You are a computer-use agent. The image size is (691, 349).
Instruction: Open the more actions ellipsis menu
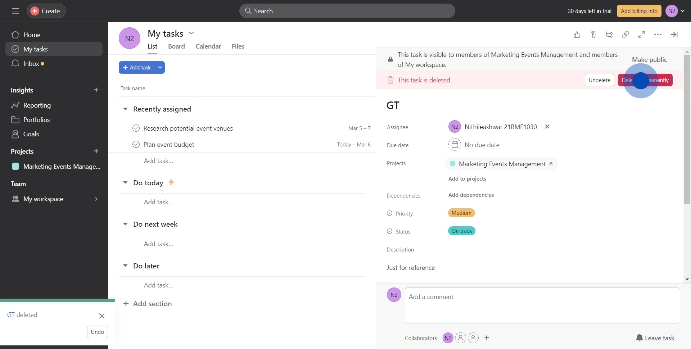point(658,35)
